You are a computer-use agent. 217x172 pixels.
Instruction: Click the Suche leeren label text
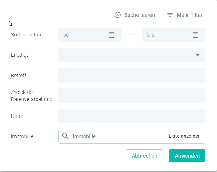pos(140,15)
